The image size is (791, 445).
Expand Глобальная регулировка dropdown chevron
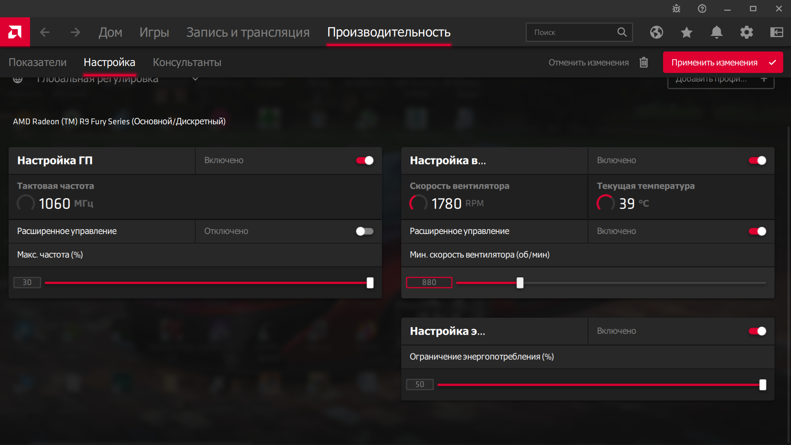[x=195, y=79]
